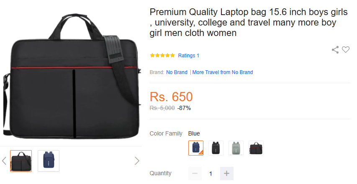
Task: Add product to wishlist with heart icon
Action: (x=346, y=49)
